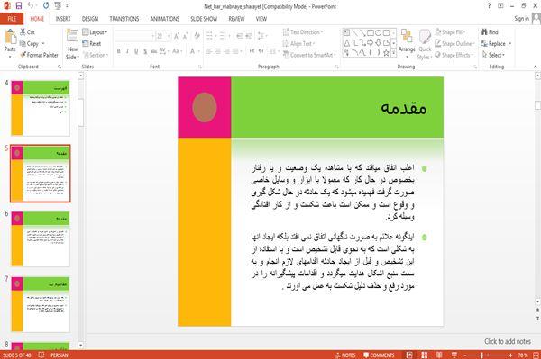Click the Cut scissors icon
541x359 pixels.
(x=23, y=32)
